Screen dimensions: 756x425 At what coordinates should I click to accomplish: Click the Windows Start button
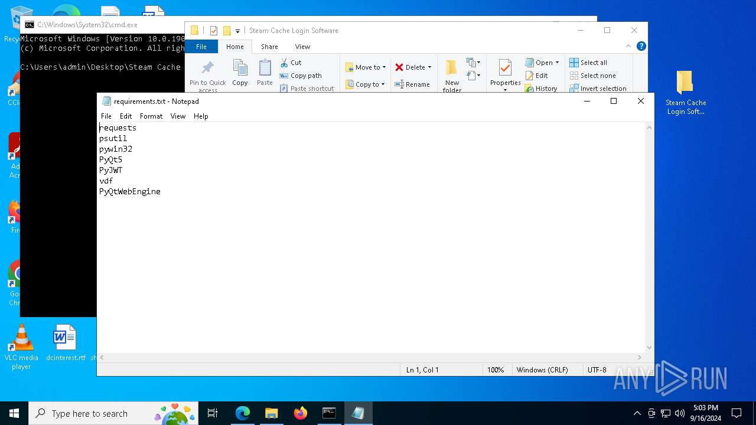pos(14,413)
